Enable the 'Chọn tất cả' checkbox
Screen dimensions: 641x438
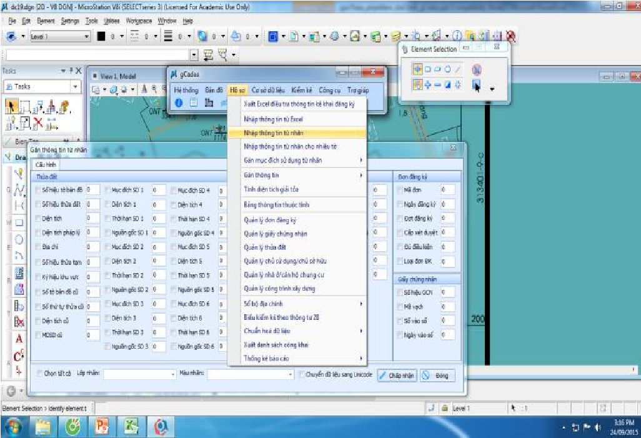pos(39,374)
